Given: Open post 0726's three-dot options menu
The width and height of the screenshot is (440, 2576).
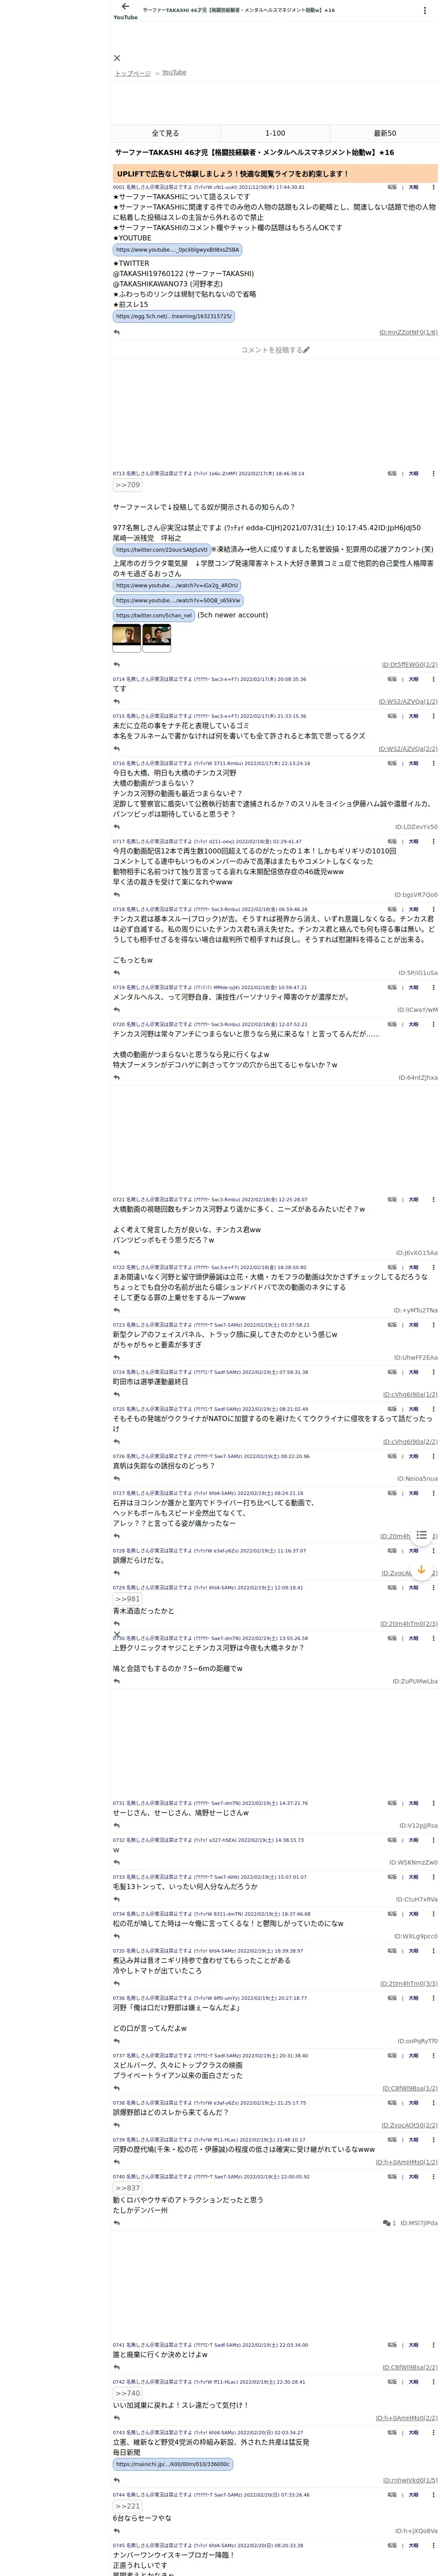Looking at the screenshot, I should [433, 1456].
